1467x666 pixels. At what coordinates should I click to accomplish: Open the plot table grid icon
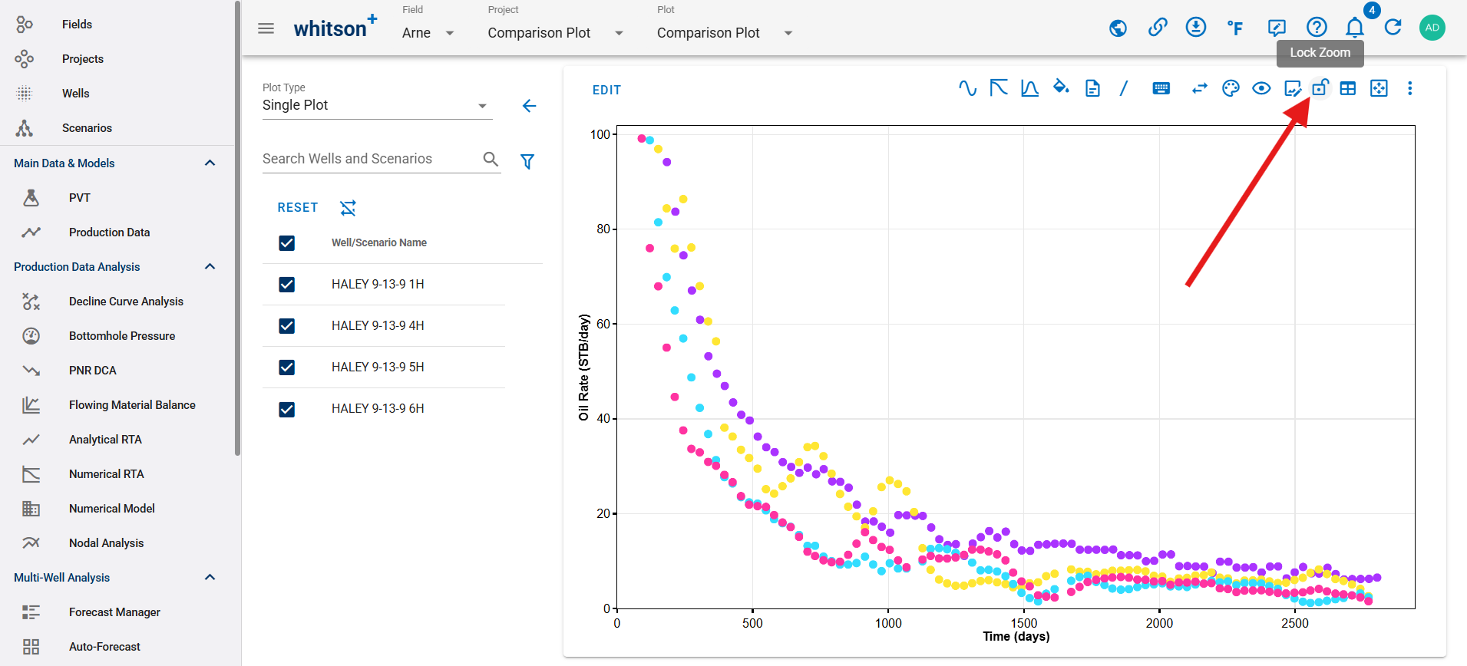point(1348,88)
